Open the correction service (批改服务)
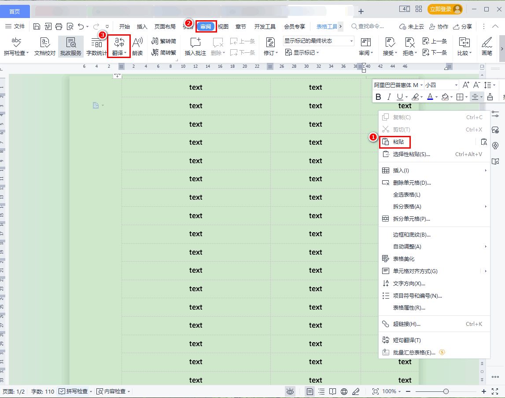Image resolution: width=505 pixels, height=398 pixels. [x=70, y=47]
